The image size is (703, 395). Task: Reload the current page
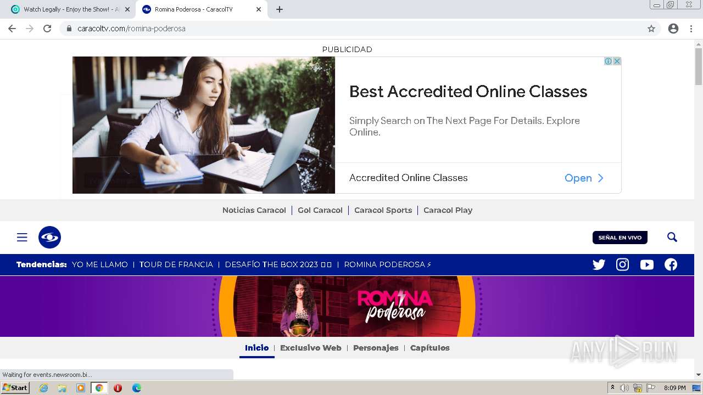[47, 29]
